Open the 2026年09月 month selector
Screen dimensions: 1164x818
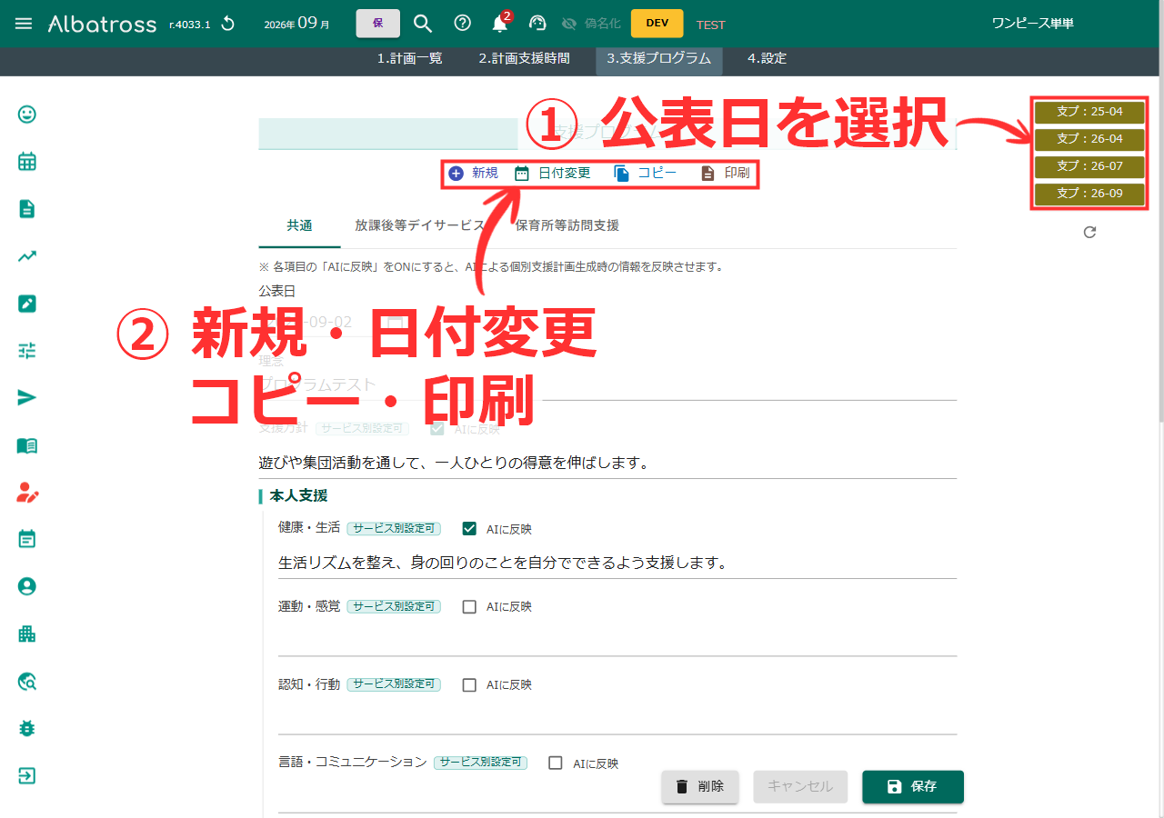[297, 24]
